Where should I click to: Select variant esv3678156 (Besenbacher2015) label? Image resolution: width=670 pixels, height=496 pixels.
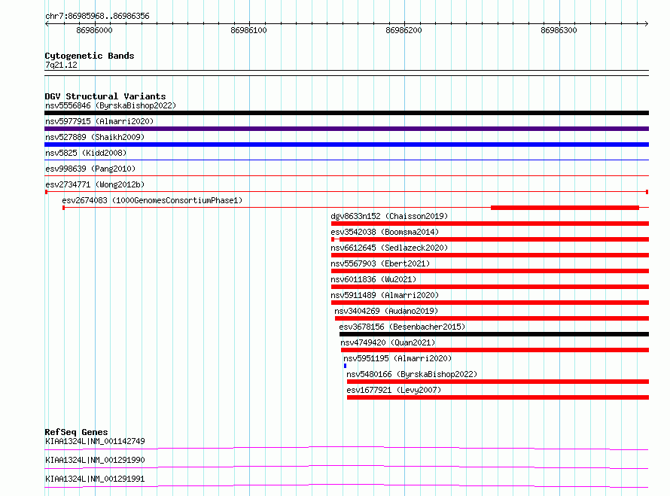pyautogui.click(x=402, y=327)
